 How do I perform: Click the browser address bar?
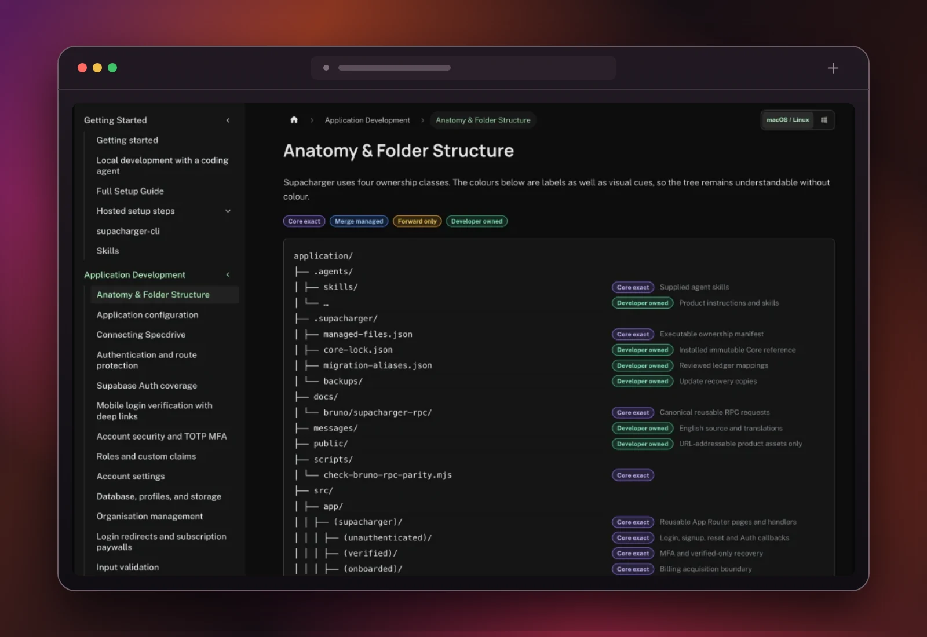coord(463,68)
